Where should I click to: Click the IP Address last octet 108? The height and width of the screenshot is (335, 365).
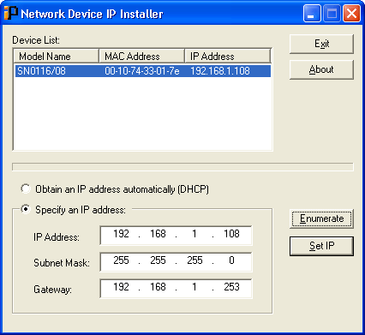pyautogui.click(x=231, y=234)
